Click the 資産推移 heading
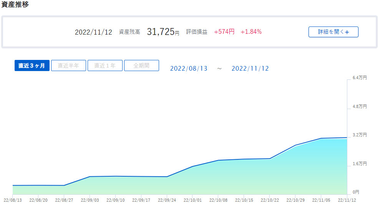The width and height of the screenshot is (380, 207). click(x=15, y=5)
